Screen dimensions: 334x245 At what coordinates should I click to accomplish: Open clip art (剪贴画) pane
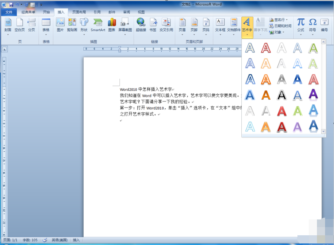click(x=72, y=25)
